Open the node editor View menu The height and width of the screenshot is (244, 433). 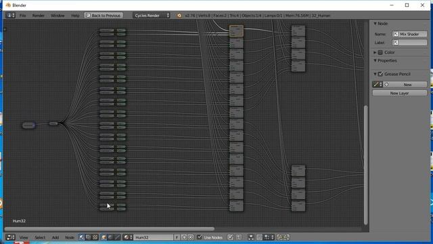click(24, 237)
